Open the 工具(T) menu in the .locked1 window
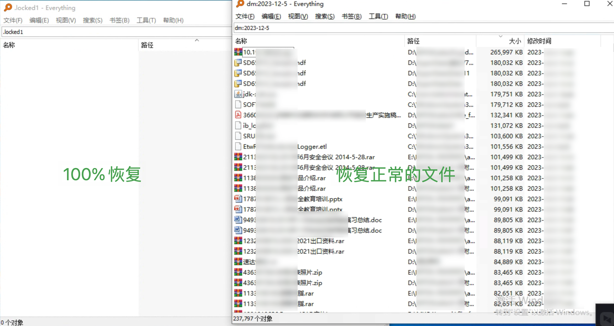 [x=146, y=20]
